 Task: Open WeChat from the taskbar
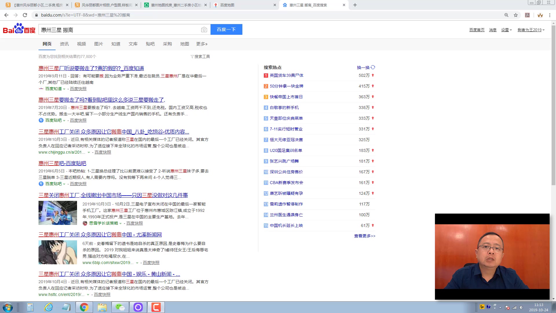point(120,307)
